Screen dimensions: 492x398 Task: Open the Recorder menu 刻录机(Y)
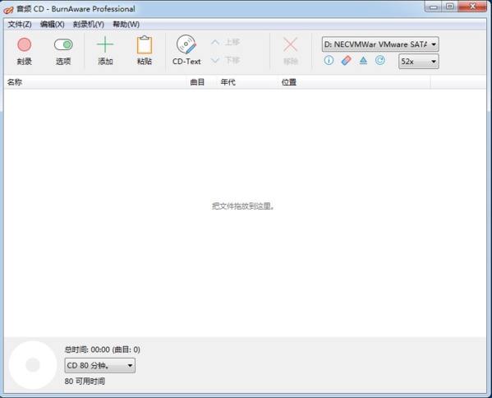point(89,25)
